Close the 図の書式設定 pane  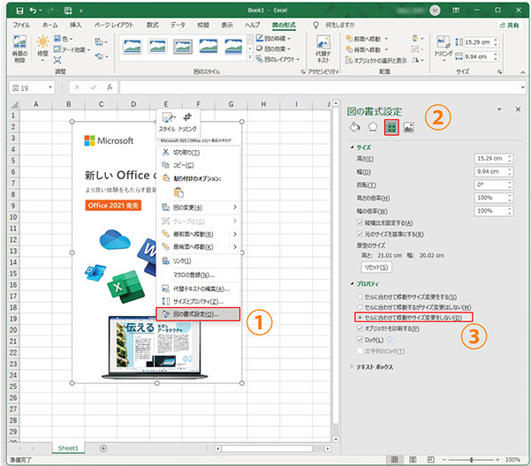[x=518, y=109]
